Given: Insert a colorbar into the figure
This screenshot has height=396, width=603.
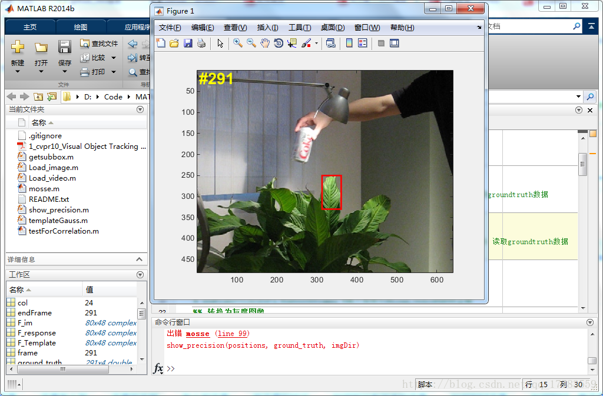Looking at the screenshot, I should 349,43.
